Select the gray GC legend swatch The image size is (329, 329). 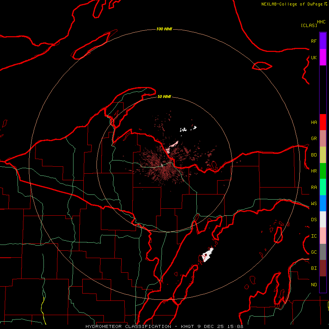[323, 252]
